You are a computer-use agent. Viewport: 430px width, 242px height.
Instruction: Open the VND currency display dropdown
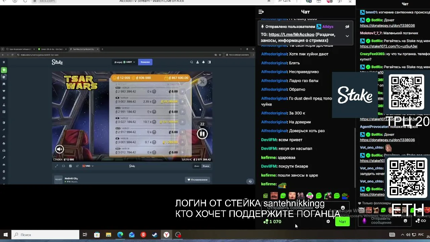(88, 166)
